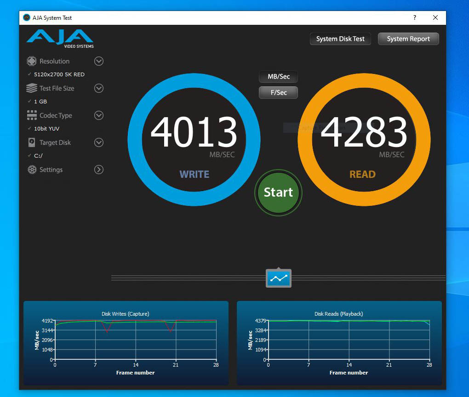The width and height of the screenshot is (469, 397).
Task: Toggle the graph view chart icon
Action: 279,278
